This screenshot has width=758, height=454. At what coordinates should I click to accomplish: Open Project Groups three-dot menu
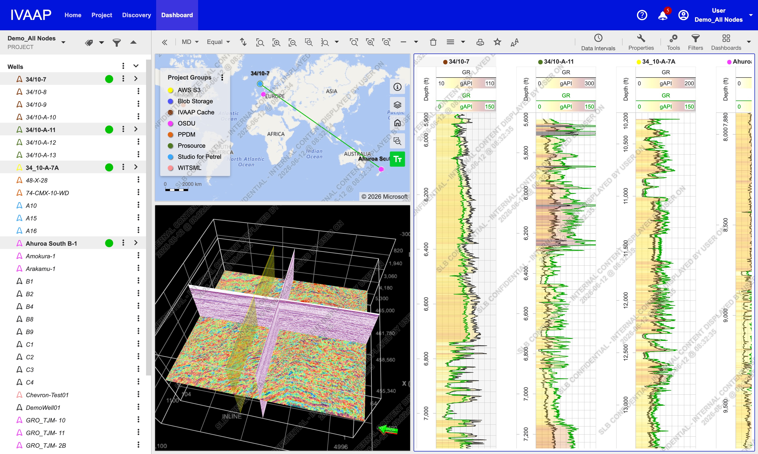(x=222, y=78)
